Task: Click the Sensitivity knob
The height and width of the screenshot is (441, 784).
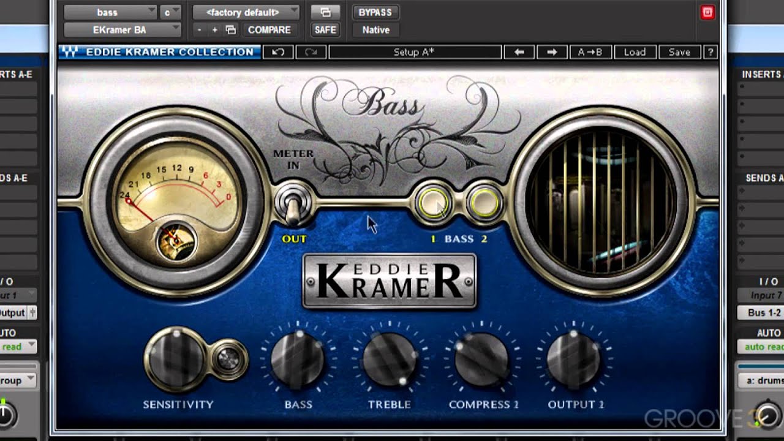Action: click(x=175, y=359)
